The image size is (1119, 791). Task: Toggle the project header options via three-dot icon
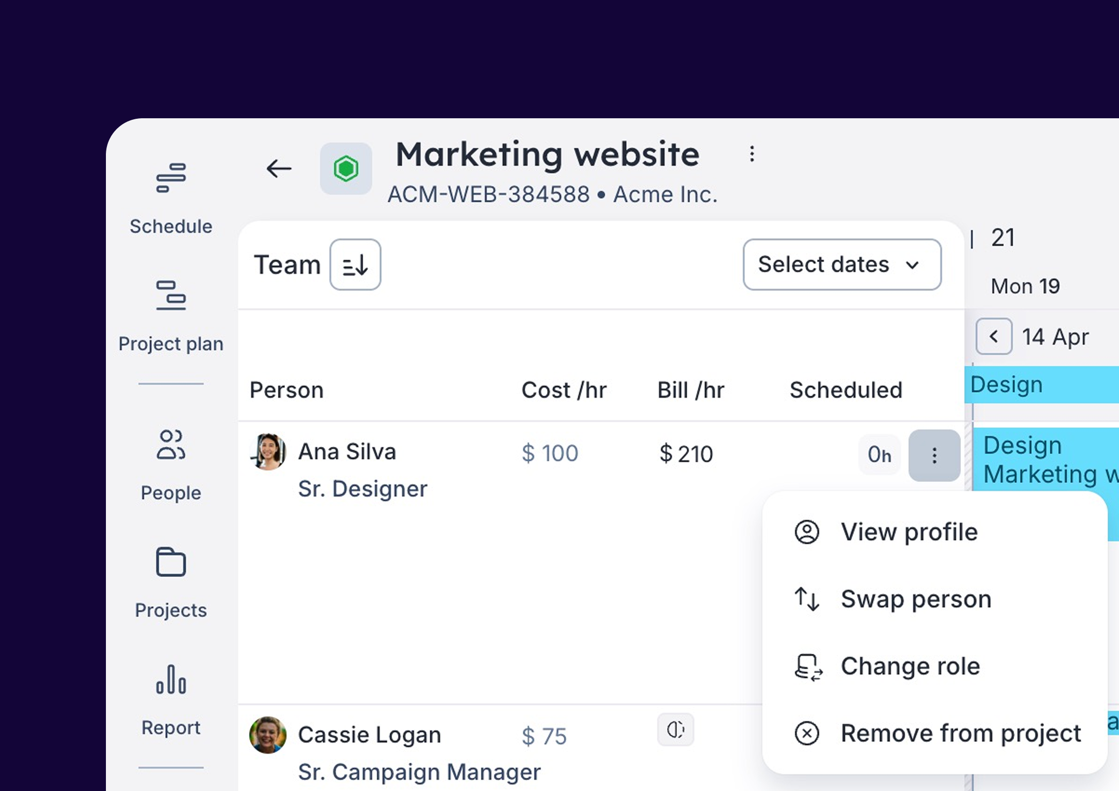tap(752, 154)
